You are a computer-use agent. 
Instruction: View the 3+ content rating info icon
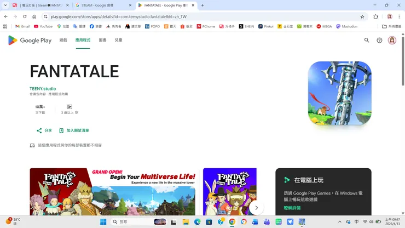tap(77, 112)
